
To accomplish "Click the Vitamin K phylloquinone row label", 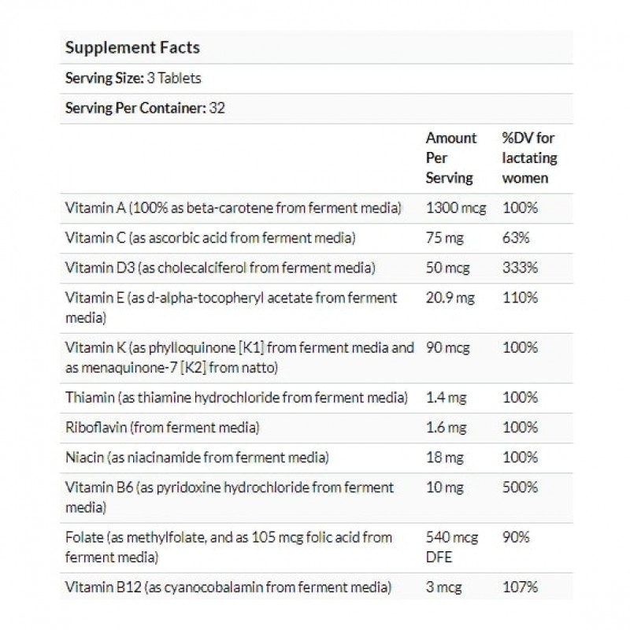I will [239, 358].
